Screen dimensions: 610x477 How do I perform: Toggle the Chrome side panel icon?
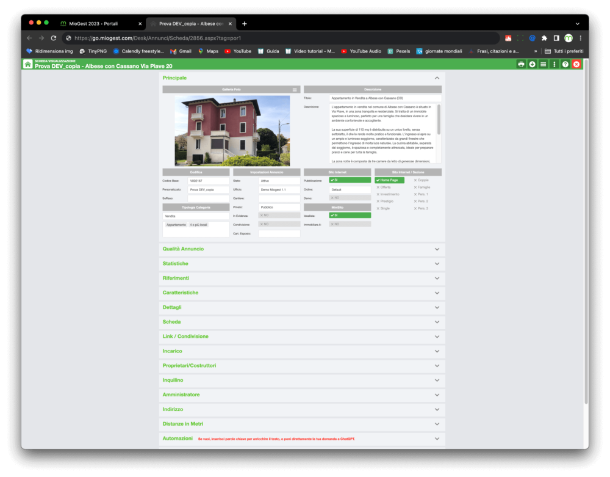click(556, 38)
